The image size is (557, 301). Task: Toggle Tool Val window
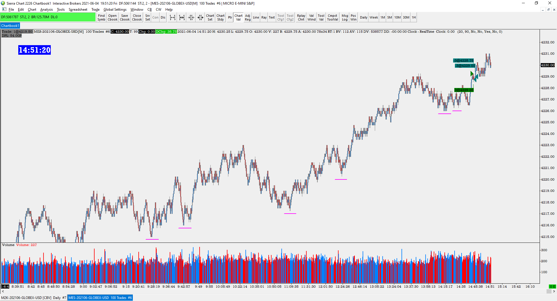(x=321, y=17)
